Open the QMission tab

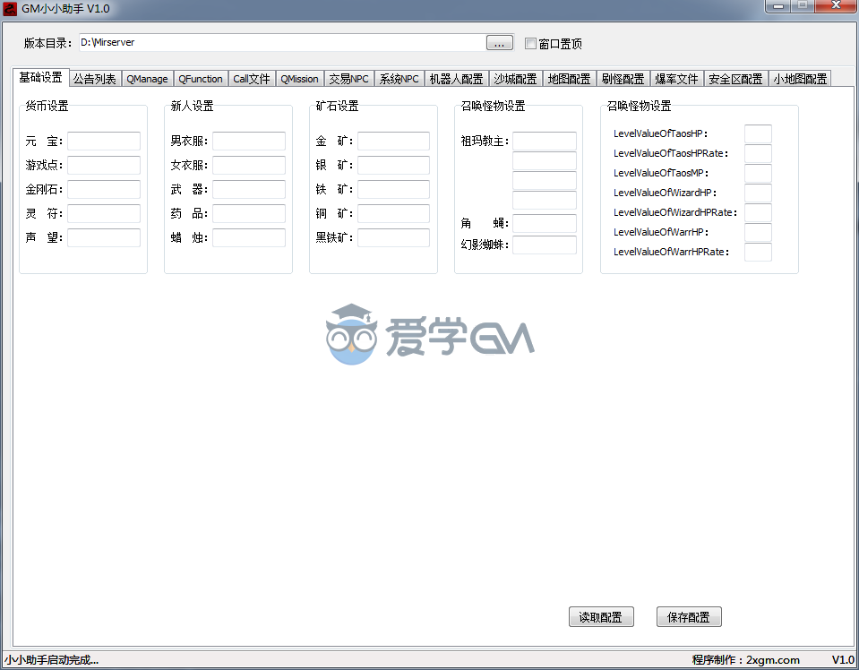[x=300, y=79]
